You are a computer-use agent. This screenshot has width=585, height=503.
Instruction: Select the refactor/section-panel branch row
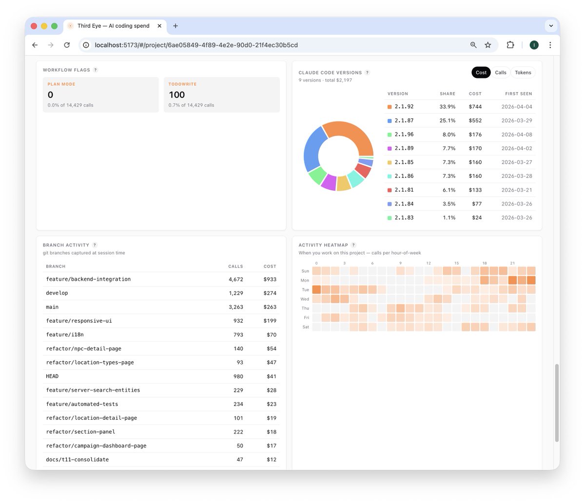point(161,432)
